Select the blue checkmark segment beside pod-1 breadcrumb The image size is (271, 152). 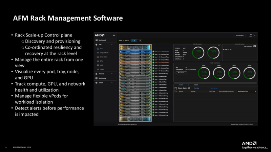(133, 41)
